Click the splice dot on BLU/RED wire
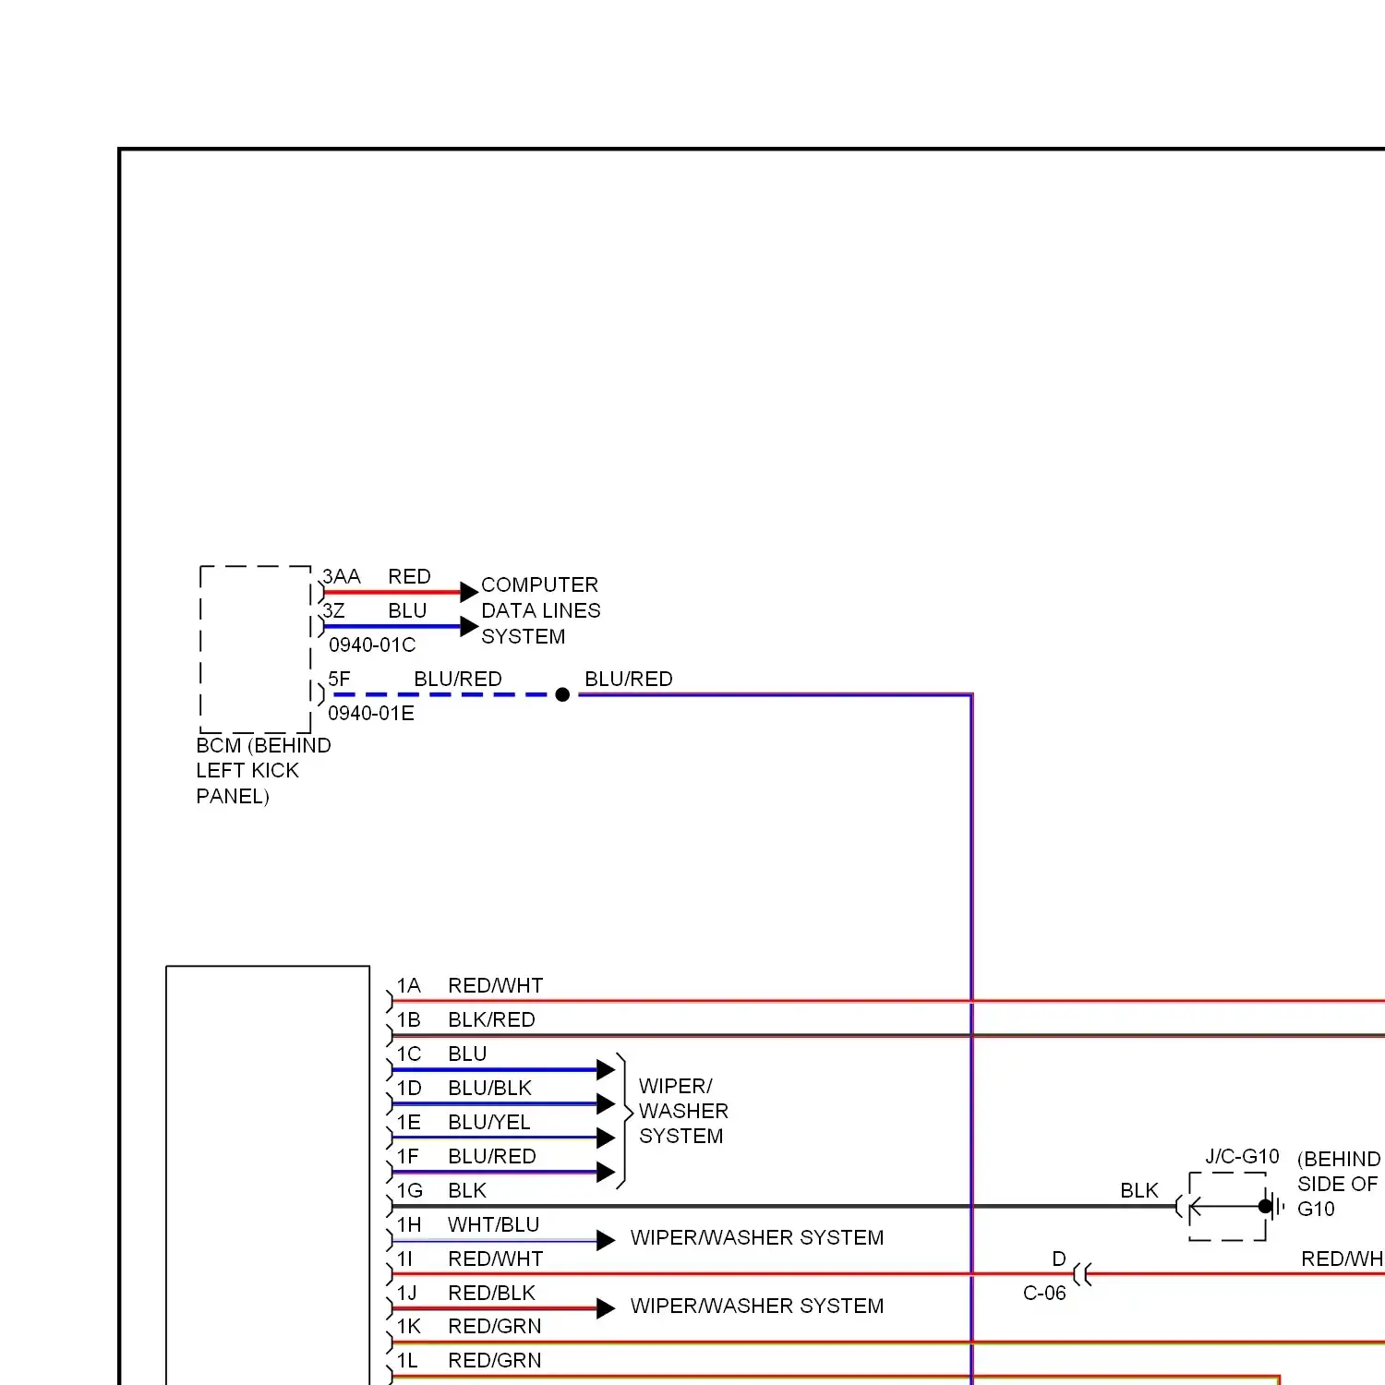Image resolution: width=1385 pixels, height=1385 pixels. tap(562, 694)
